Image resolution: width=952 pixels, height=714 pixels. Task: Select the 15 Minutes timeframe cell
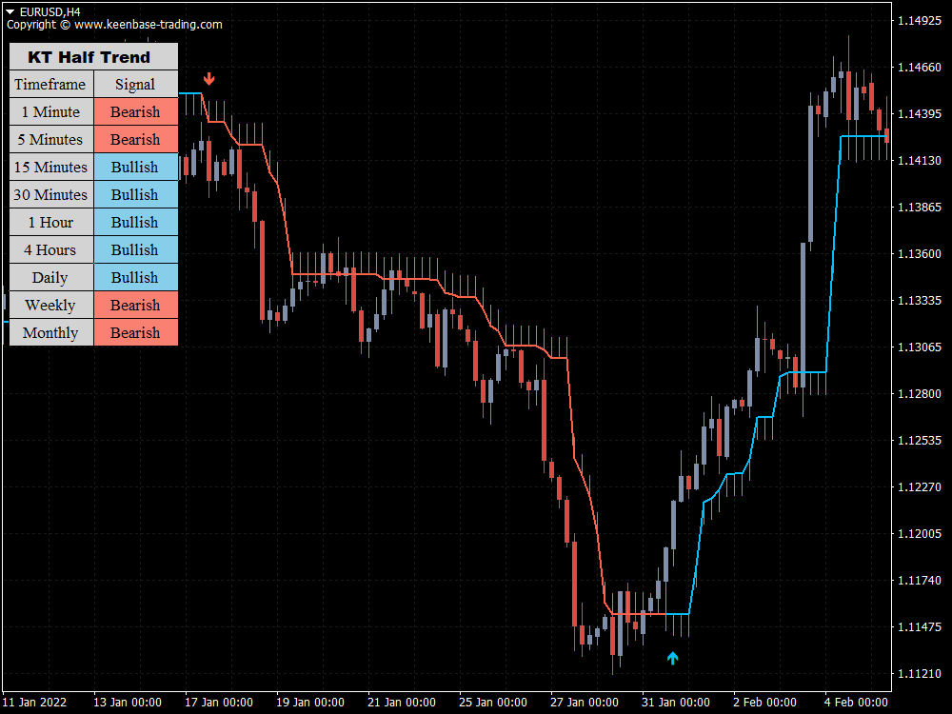point(51,167)
